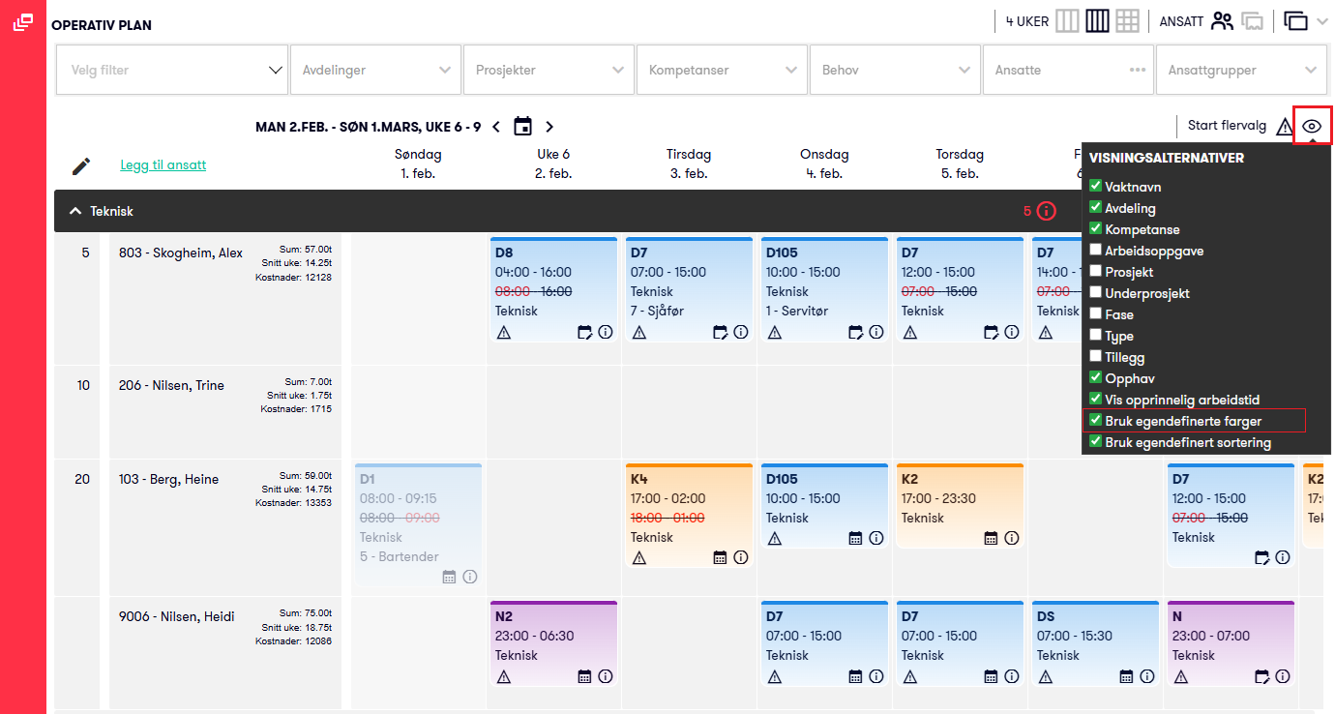Toggle Bruk egendefinerte farger checkbox
This screenshot has height=714, width=1335.
click(x=1095, y=421)
